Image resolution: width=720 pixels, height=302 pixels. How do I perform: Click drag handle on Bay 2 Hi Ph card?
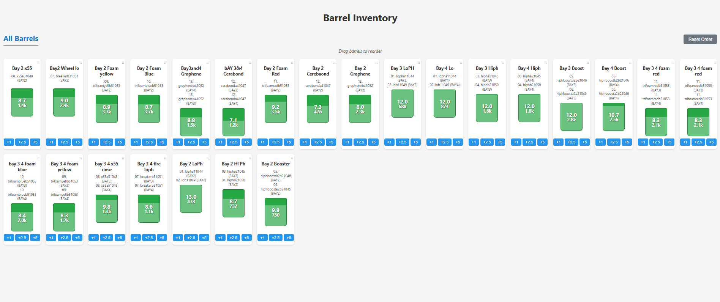click(250, 158)
